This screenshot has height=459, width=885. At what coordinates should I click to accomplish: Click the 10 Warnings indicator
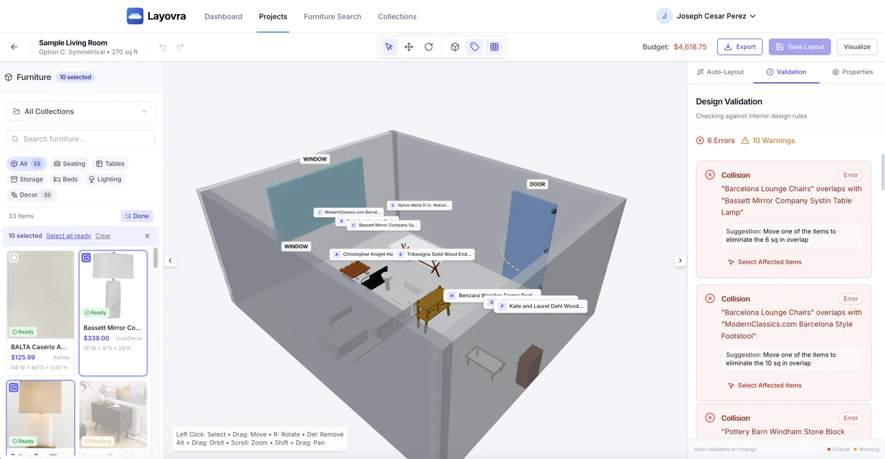[x=768, y=141]
